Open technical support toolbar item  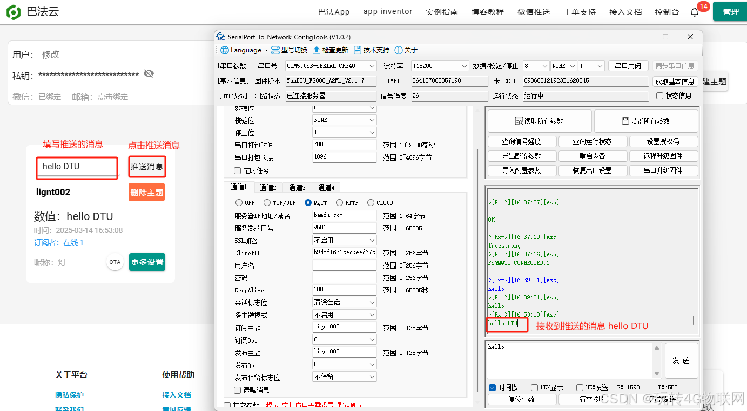372,50
